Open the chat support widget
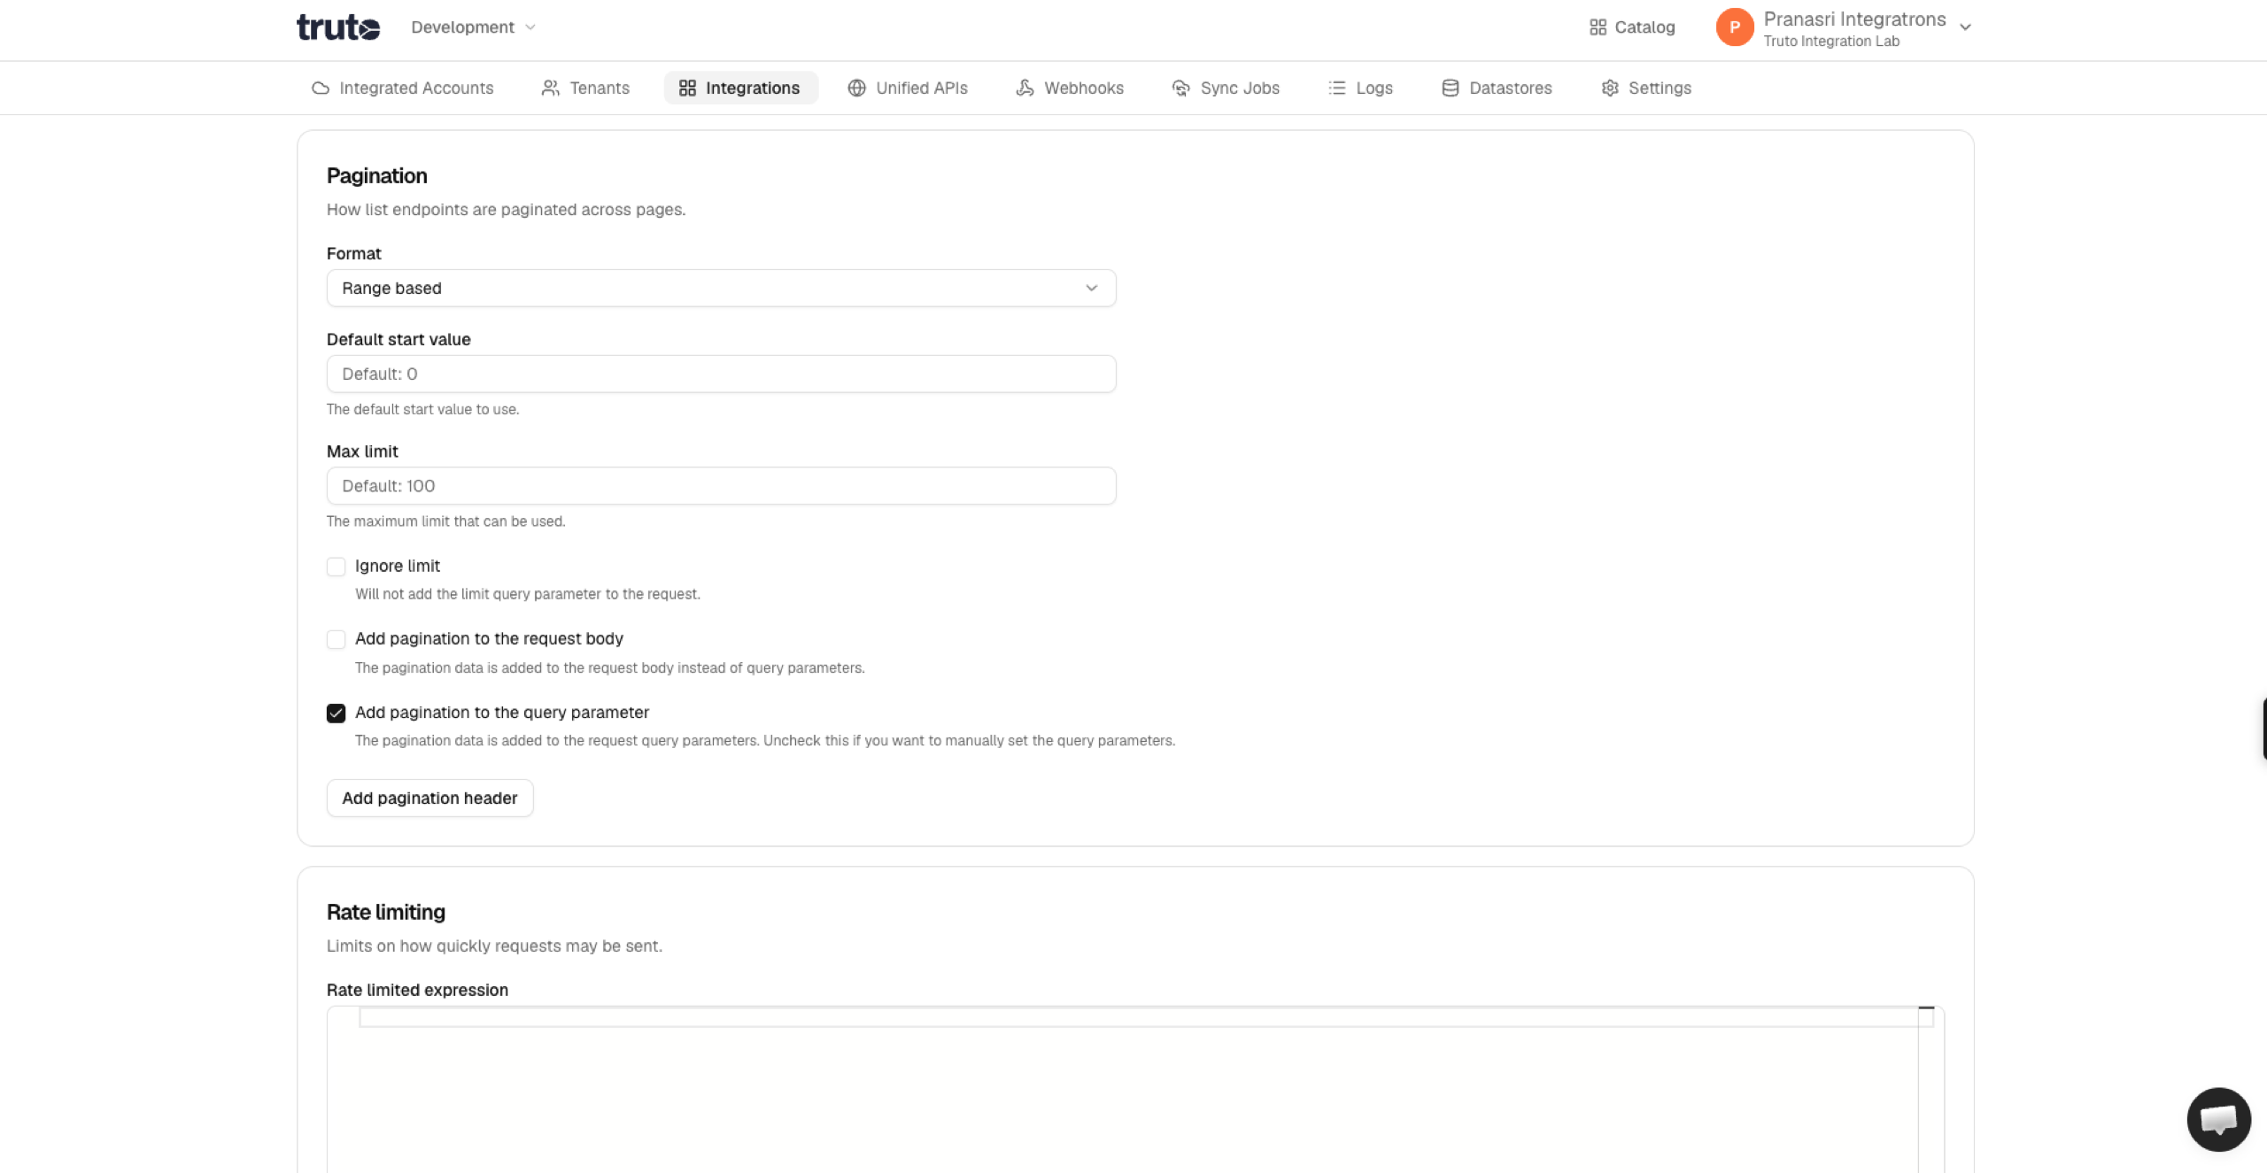This screenshot has height=1173, width=2267. (x=2218, y=1120)
